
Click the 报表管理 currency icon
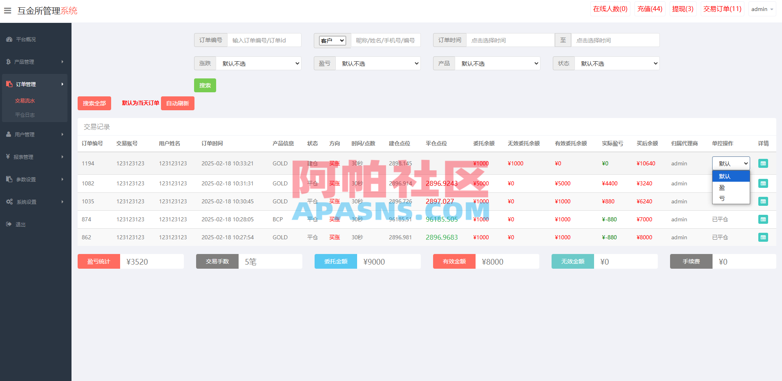click(x=9, y=156)
